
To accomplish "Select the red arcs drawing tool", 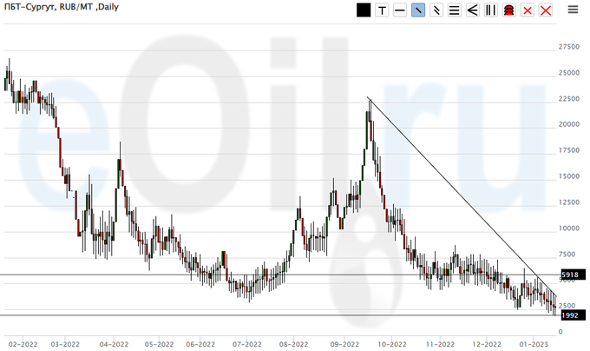I will 508,10.
